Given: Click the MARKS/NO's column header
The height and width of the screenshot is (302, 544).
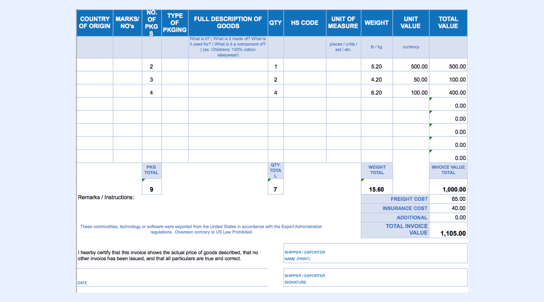Looking at the screenshot, I should (127, 23).
